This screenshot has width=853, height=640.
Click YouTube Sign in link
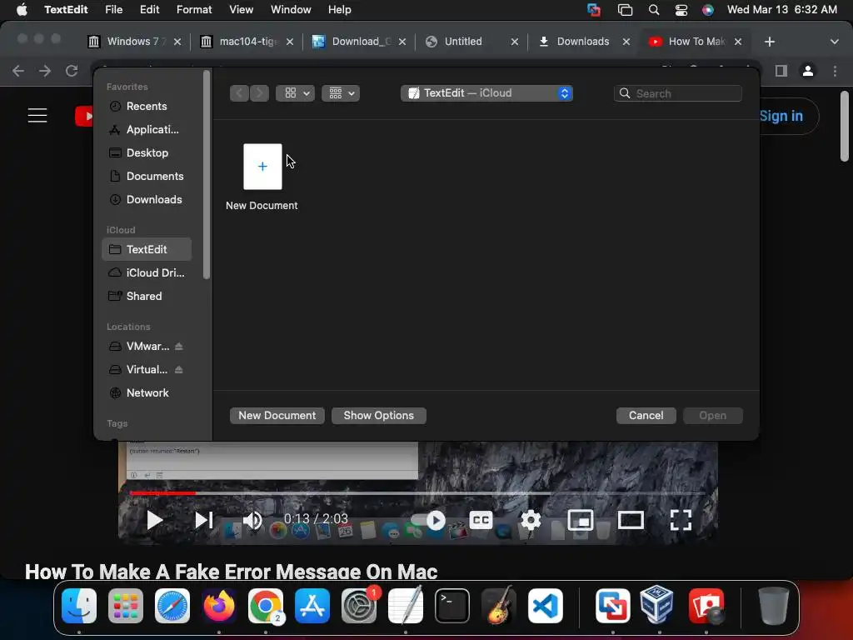coord(781,116)
